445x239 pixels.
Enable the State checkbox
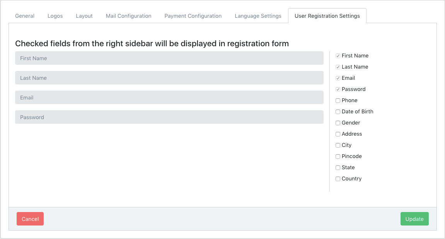338,168
